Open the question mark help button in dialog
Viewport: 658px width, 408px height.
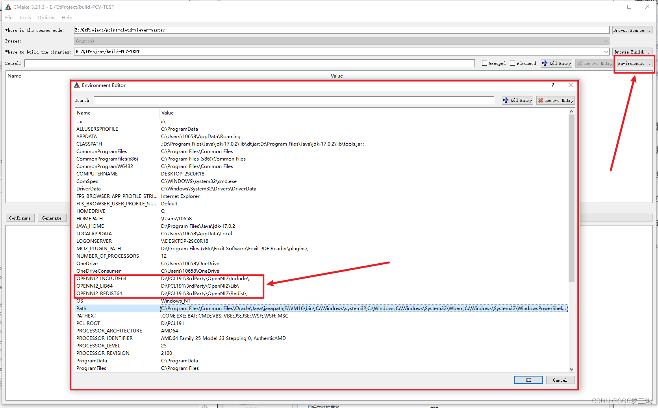click(x=553, y=85)
